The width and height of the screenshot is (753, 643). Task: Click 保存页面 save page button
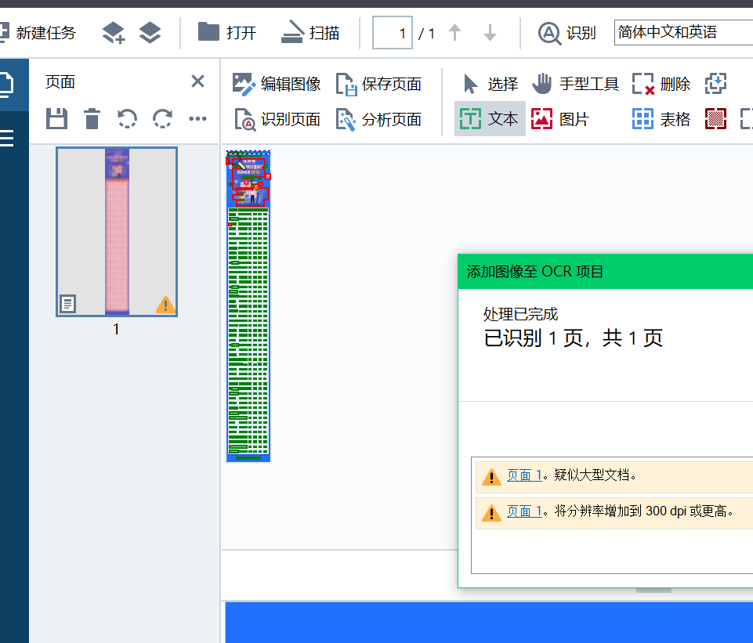tap(379, 84)
